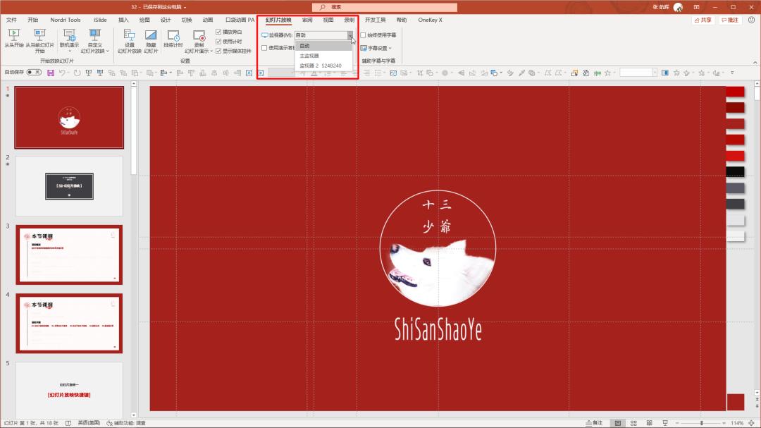761x428 pixels.
Task: Choose 监视器 2 S24B240 option
Action: (321, 66)
